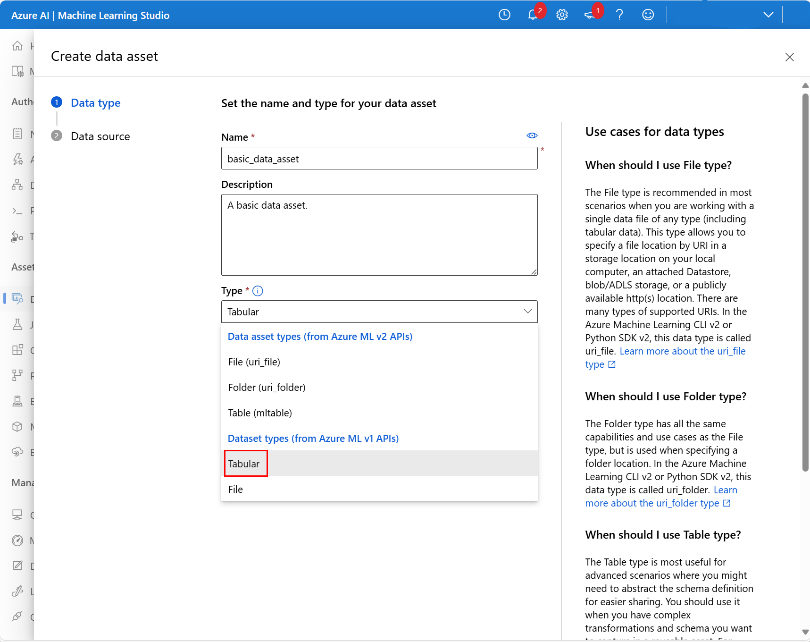Open the Jobs section in Assets

[17, 324]
